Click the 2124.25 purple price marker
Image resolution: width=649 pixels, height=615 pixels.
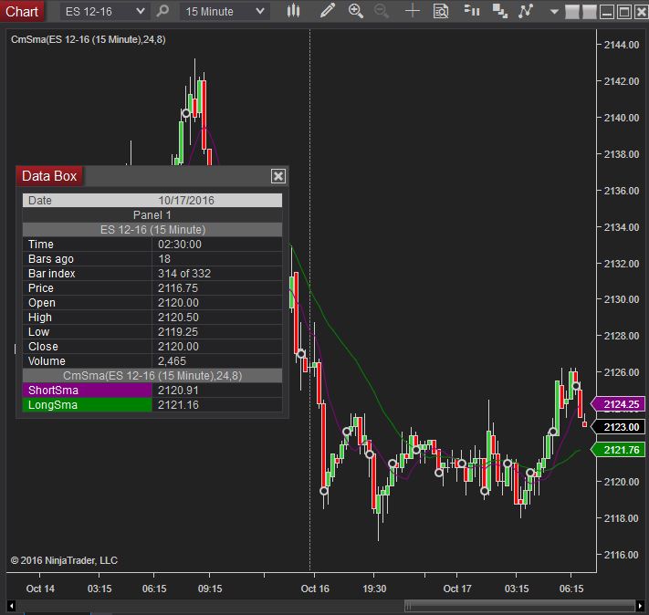[618, 404]
